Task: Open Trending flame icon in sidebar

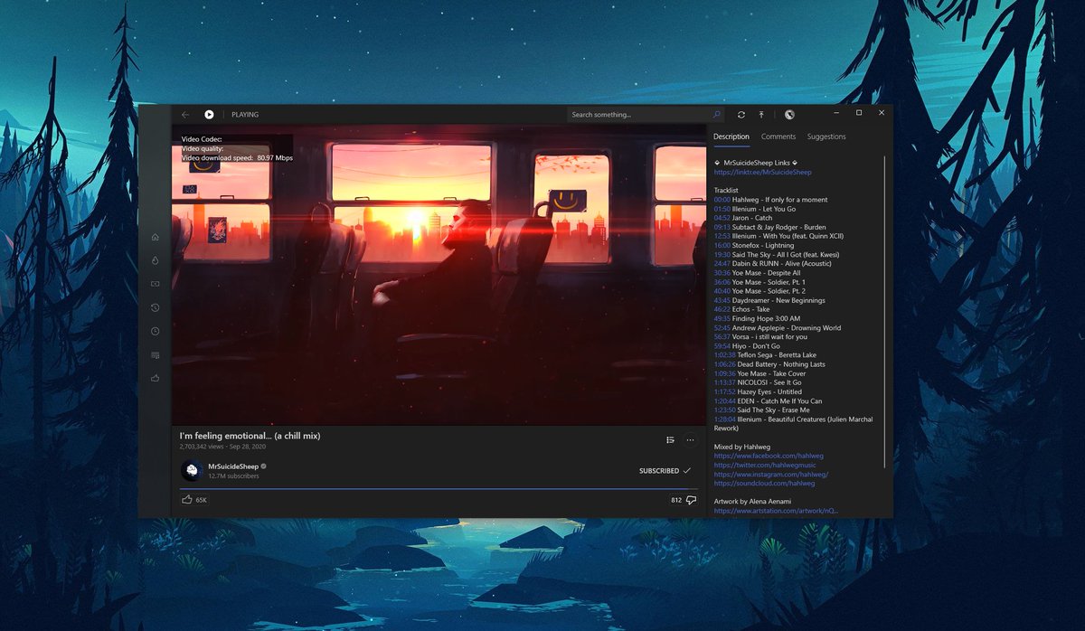Action: 156,260
